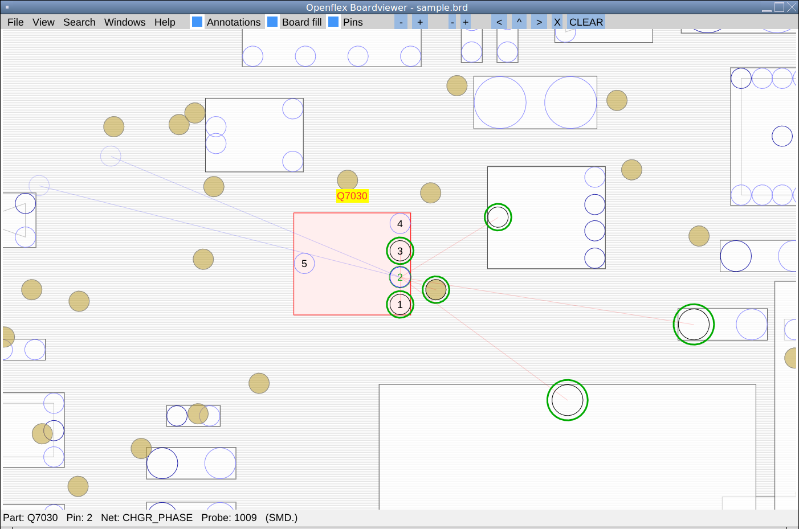Click the green-ringed tan test pad beside pin 1

[x=436, y=290]
